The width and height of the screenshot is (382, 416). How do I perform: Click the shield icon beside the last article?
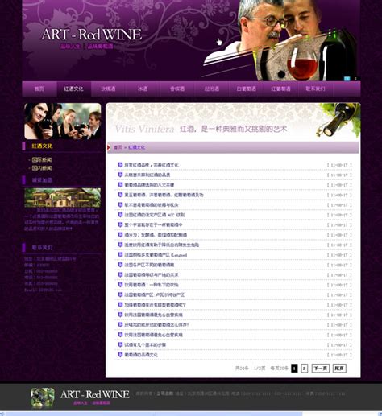[120, 355]
